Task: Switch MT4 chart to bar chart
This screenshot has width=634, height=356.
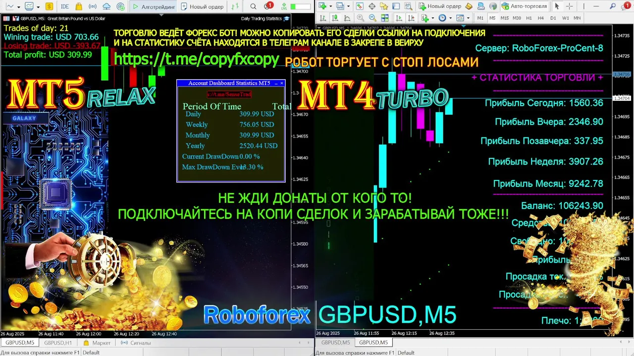Action: point(323,18)
